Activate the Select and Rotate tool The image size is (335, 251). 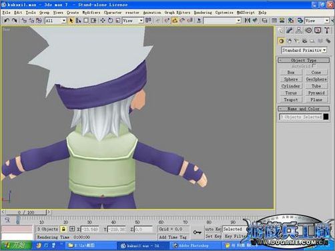pos(110,21)
